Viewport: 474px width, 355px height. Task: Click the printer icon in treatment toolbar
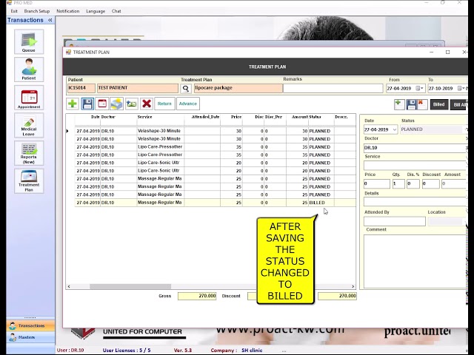(117, 104)
